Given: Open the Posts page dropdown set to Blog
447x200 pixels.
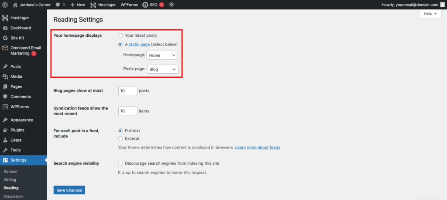Looking at the screenshot, I should coord(162,69).
